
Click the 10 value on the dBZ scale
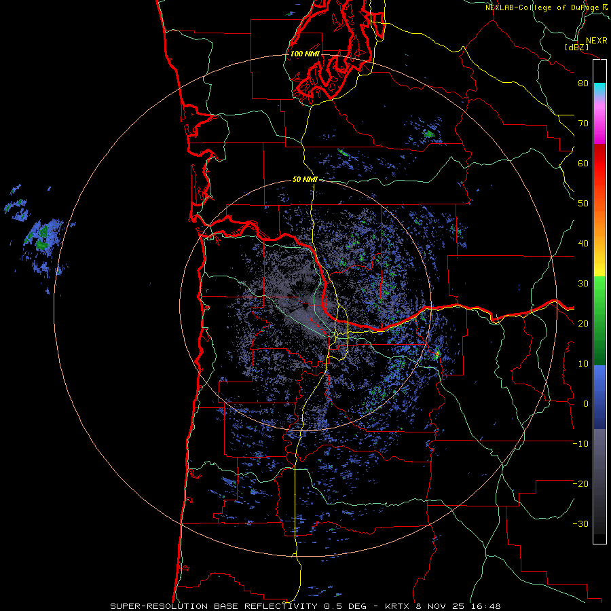click(x=583, y=364)
